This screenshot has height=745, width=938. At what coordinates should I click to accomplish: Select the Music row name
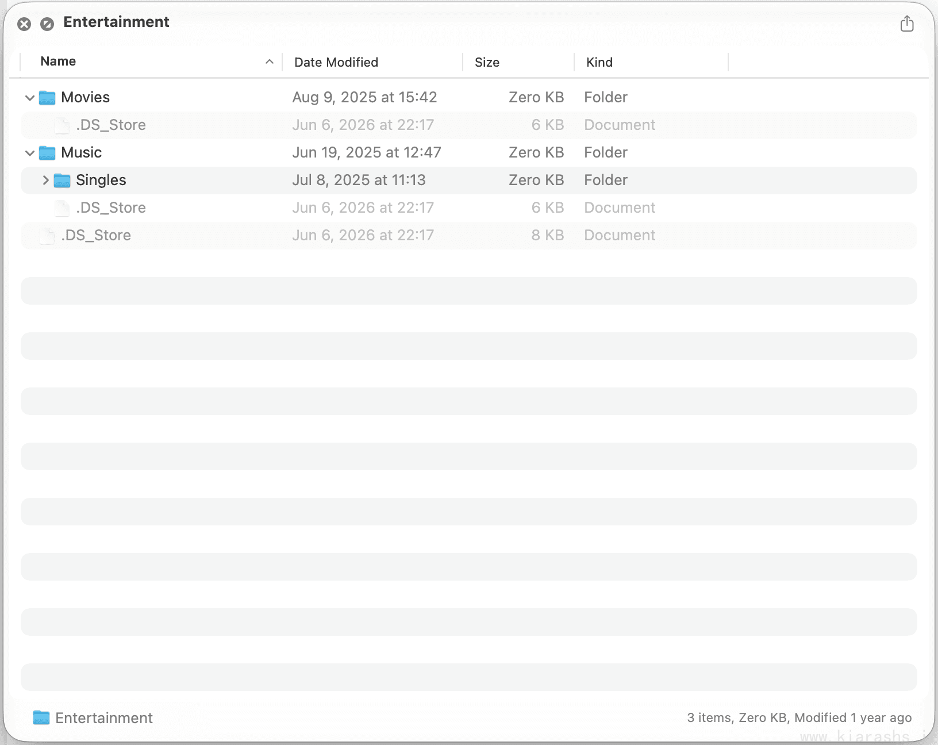[x=81, y=152]
